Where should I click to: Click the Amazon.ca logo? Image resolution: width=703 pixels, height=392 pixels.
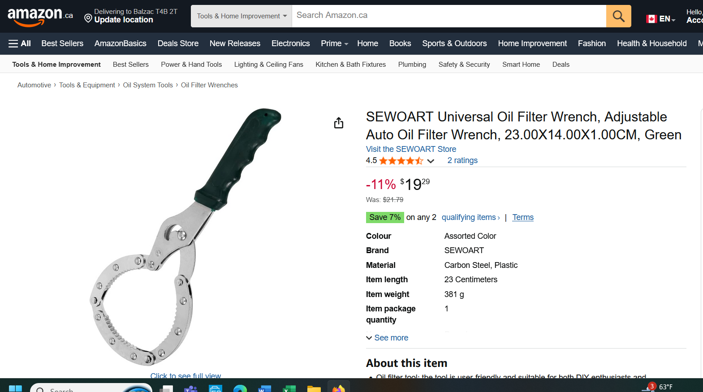click(40, 16)
